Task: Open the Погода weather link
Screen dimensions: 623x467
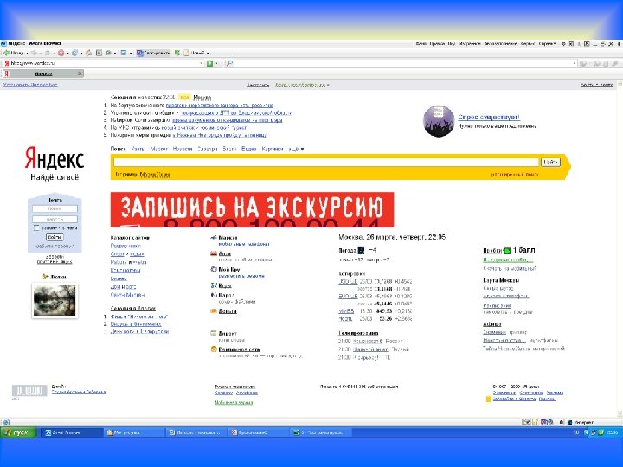Action: [x=347, y=251]
